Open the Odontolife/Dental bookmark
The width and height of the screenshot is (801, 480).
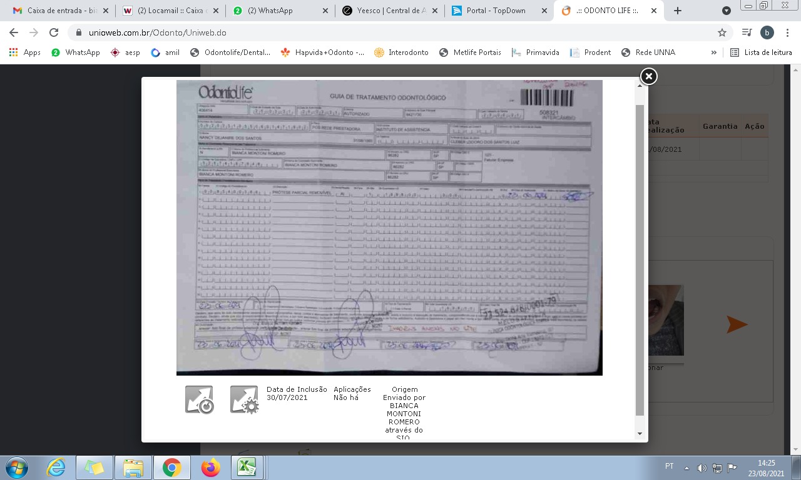(x=230, y=52)
